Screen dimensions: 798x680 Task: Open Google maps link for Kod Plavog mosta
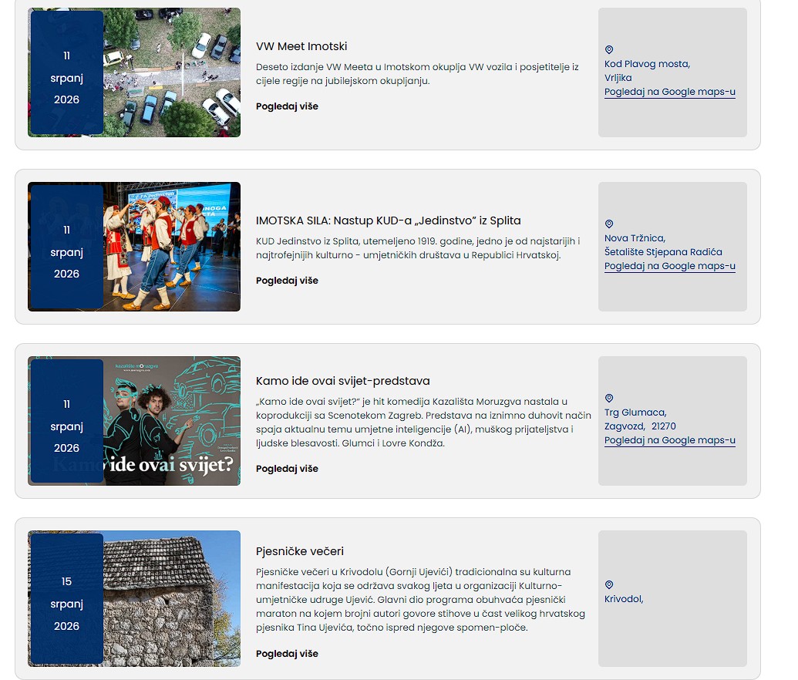coord(670,92)
